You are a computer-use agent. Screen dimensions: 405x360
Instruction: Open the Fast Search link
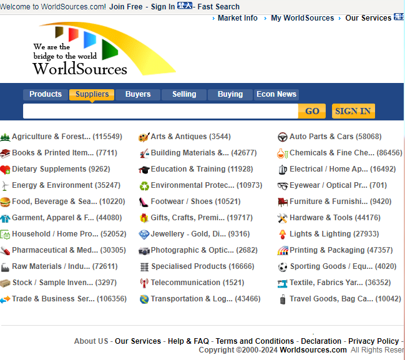click(x=218, y=7)
